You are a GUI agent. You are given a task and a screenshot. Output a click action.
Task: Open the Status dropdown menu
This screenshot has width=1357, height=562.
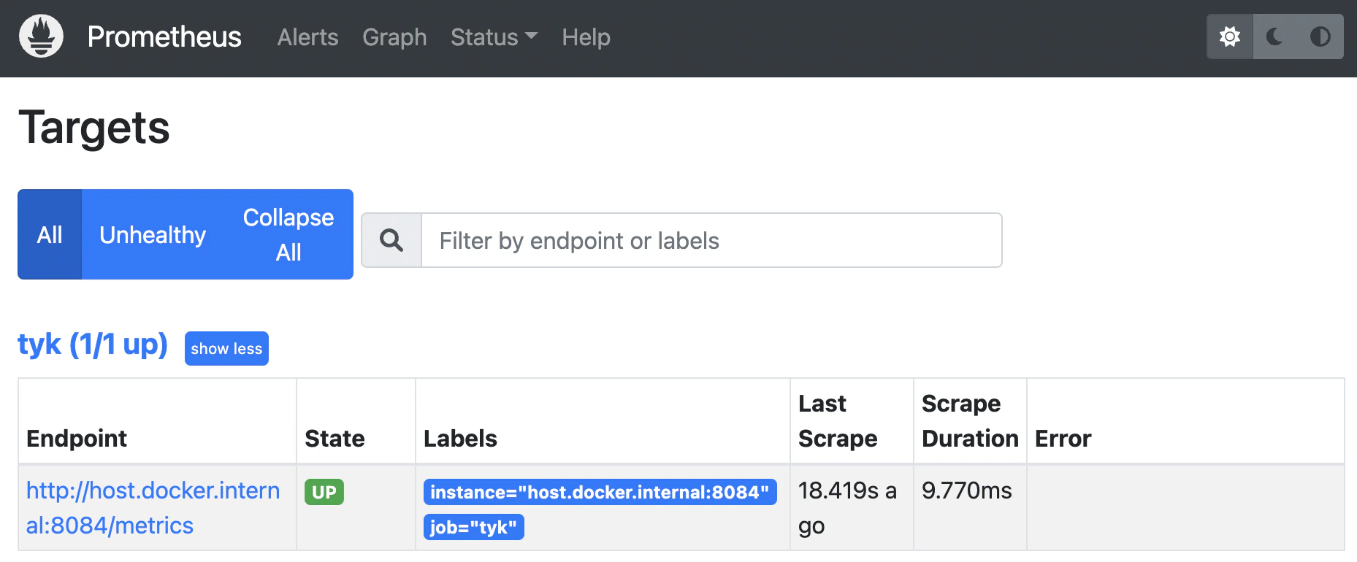point(494,36)
